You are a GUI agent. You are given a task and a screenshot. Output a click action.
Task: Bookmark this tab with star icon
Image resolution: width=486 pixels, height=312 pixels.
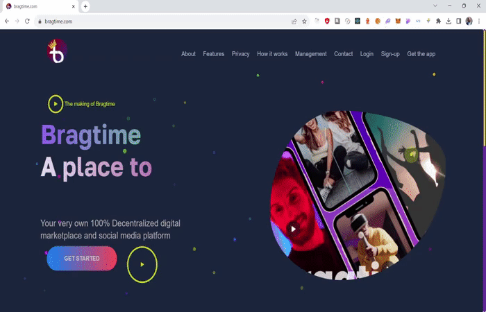click(304, 21)
